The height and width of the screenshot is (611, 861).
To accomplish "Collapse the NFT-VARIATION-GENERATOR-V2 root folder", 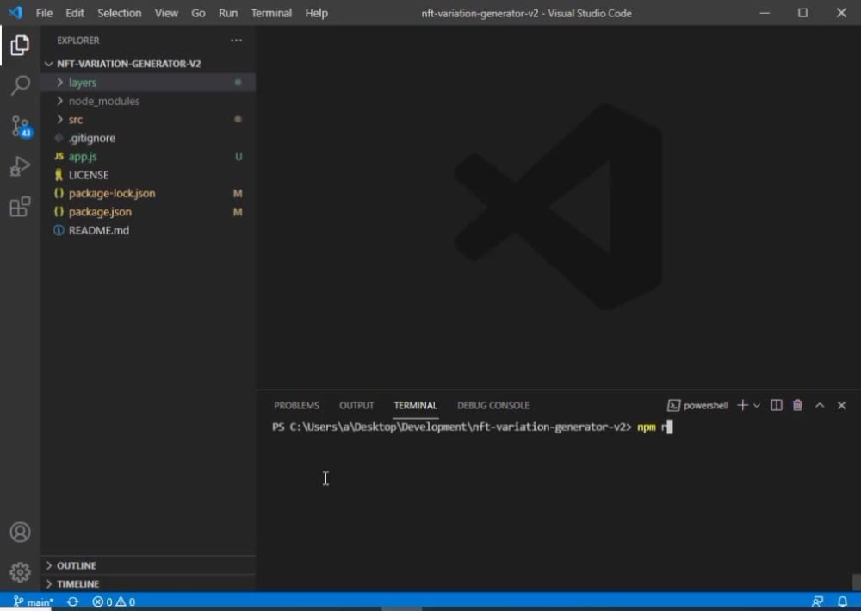I will tap(148, 64).
